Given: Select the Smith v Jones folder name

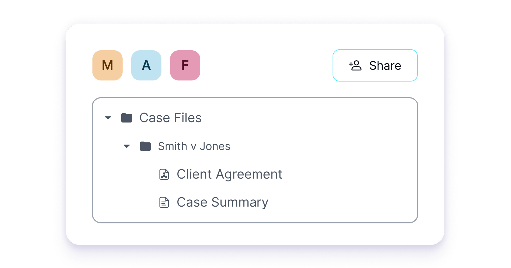Looking at the screenshot, I should pyautogui.click(x=194, y=146).
